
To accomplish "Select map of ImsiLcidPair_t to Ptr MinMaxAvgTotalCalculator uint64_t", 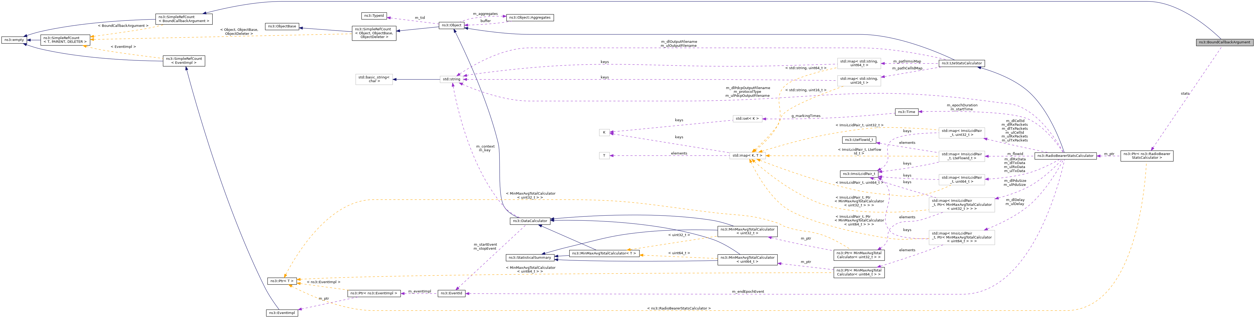I will point(962,237).
